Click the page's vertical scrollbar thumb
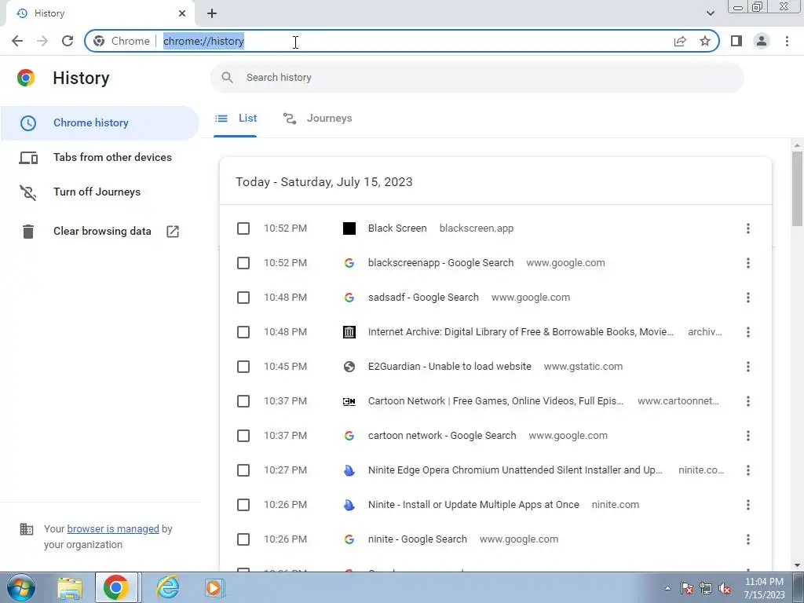Image resolution: width=804 pixels, height=603 pixels. pyautogui.click(x=798, y=188)
